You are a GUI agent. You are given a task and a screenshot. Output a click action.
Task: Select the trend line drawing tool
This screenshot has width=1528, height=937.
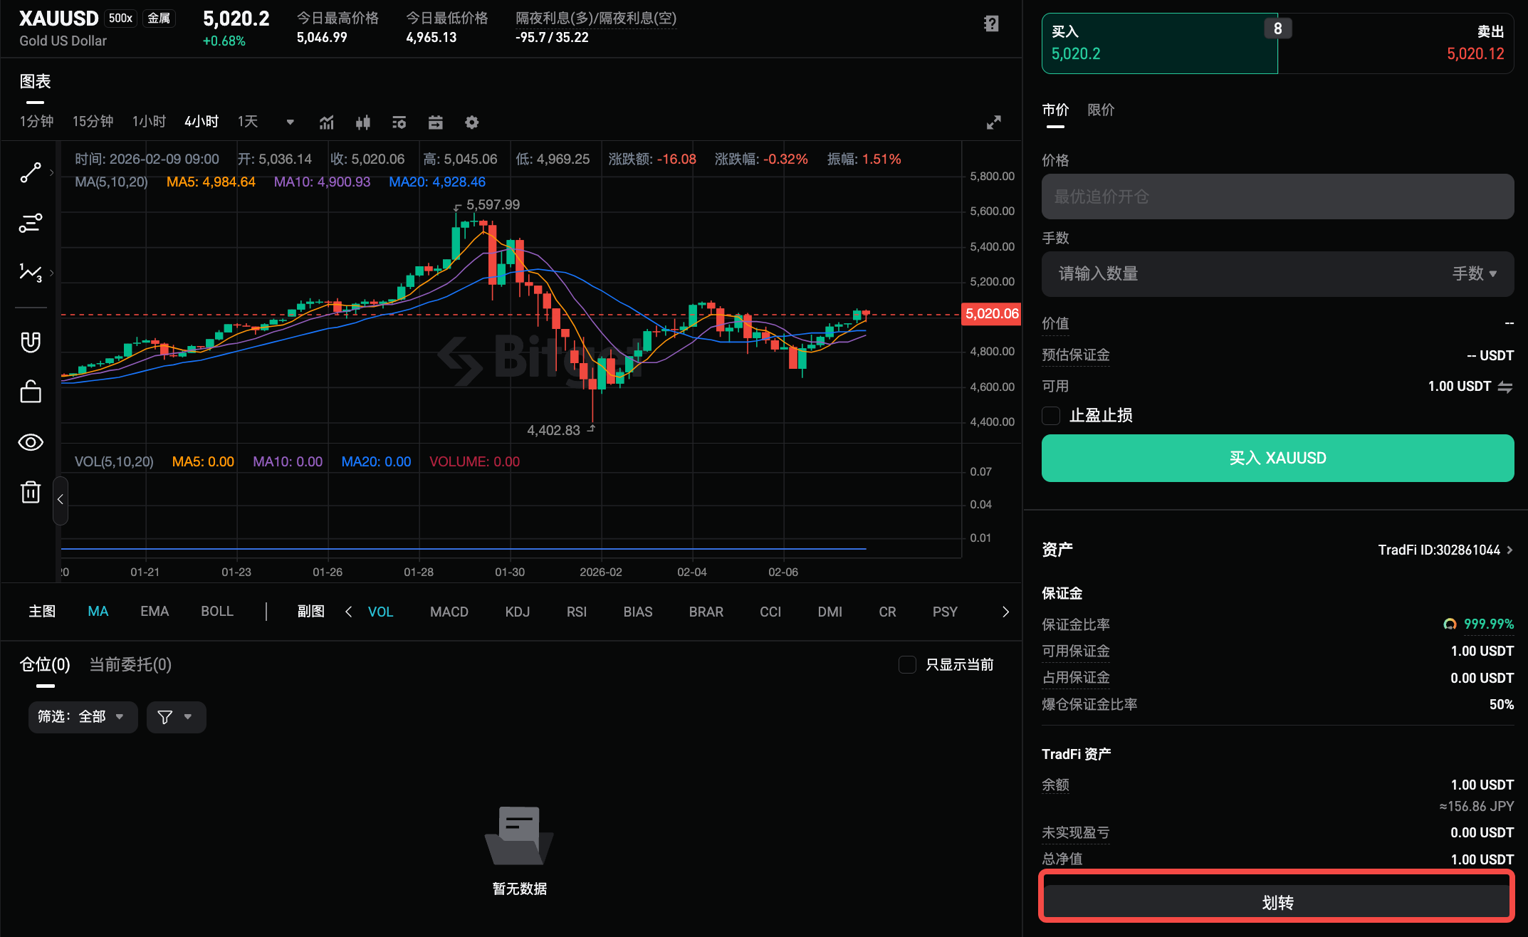[31, 172]
